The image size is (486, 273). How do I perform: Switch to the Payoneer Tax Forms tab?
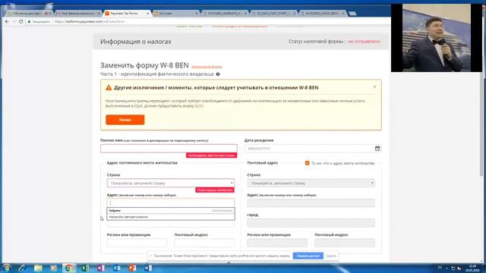point(126,14)
